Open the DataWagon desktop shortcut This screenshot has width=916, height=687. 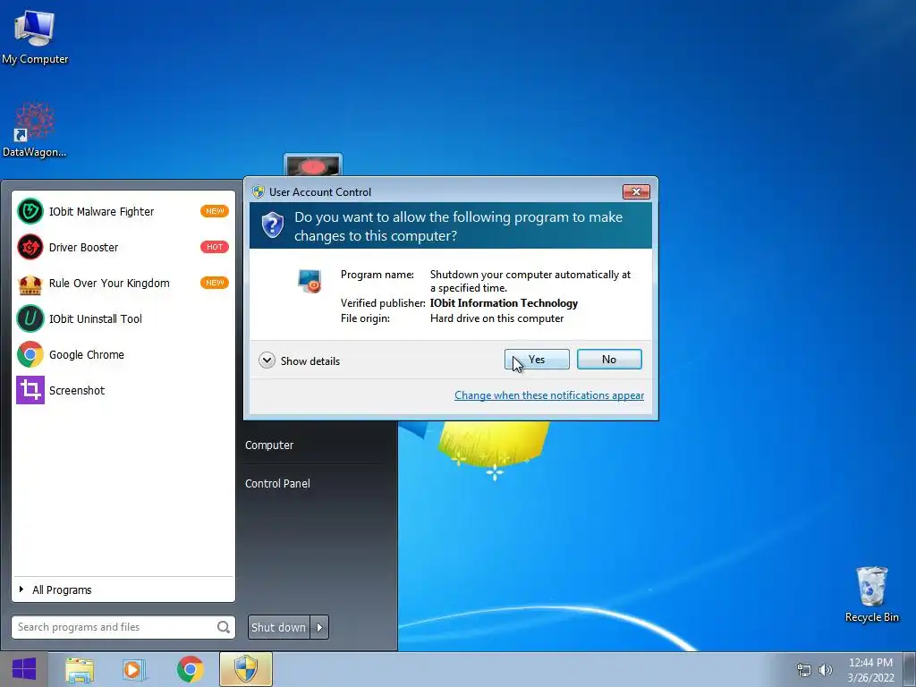(35, 130)
